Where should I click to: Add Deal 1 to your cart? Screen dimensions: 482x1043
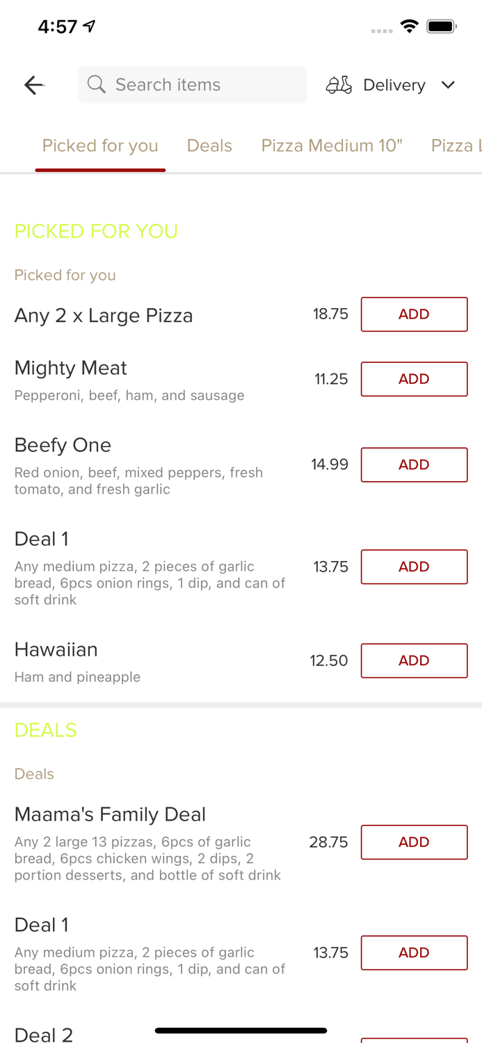[x=414, y=567]
